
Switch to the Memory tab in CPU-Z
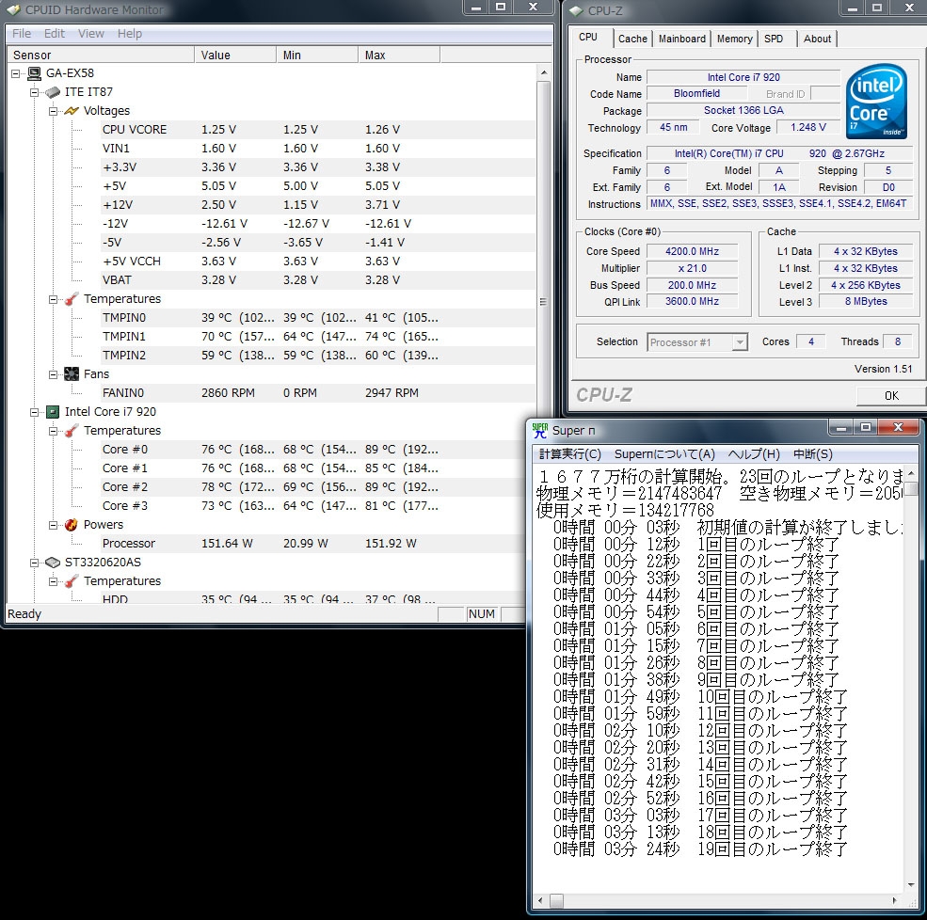(x=734, y=39)
